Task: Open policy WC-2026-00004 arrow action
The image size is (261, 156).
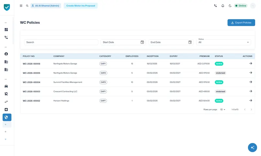Action: [x=251, y=82]
